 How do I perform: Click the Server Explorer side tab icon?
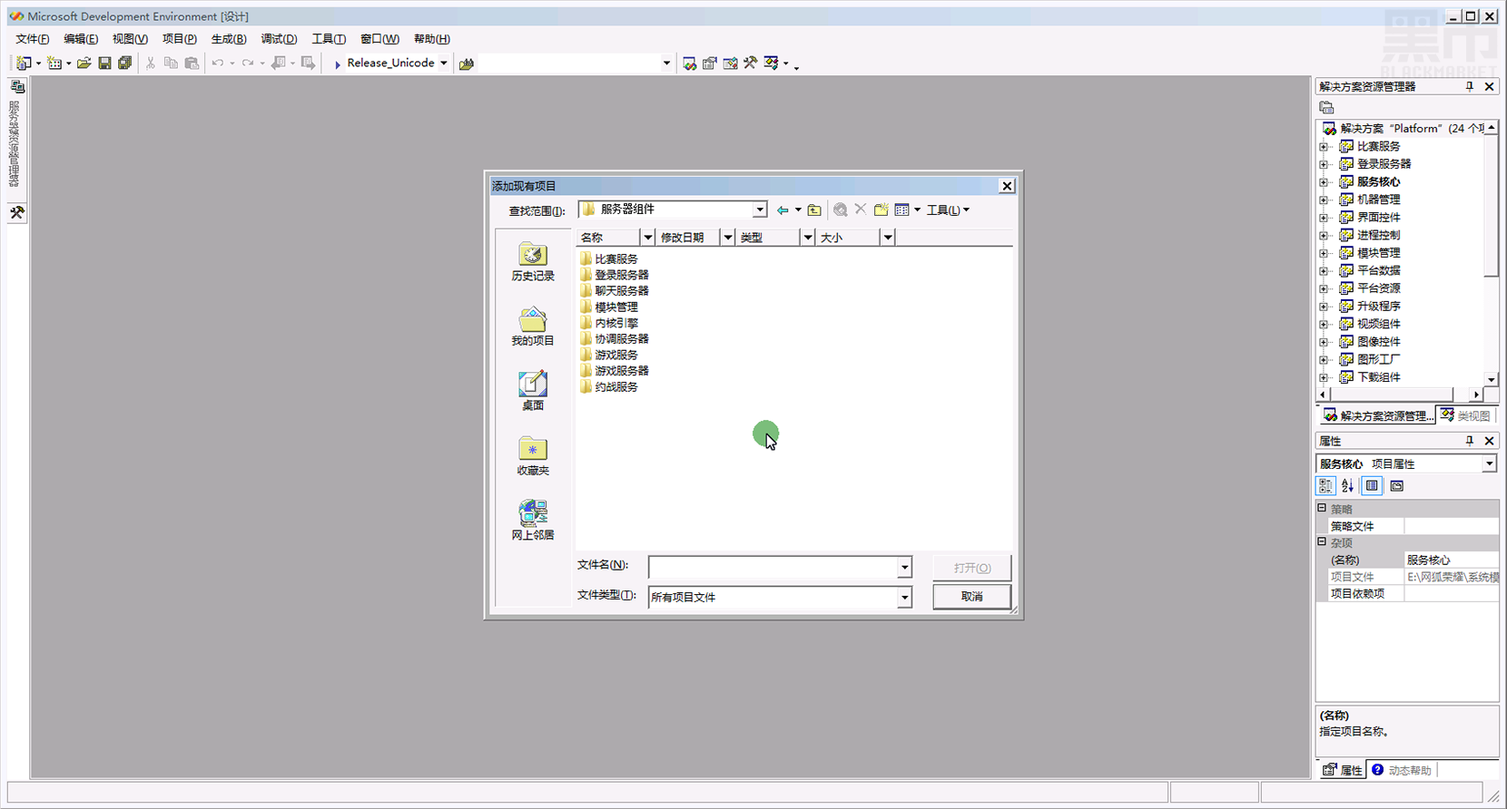17,87
